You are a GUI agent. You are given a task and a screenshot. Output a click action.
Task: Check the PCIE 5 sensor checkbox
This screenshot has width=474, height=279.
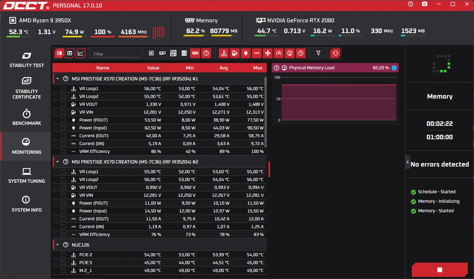[64, 263]
